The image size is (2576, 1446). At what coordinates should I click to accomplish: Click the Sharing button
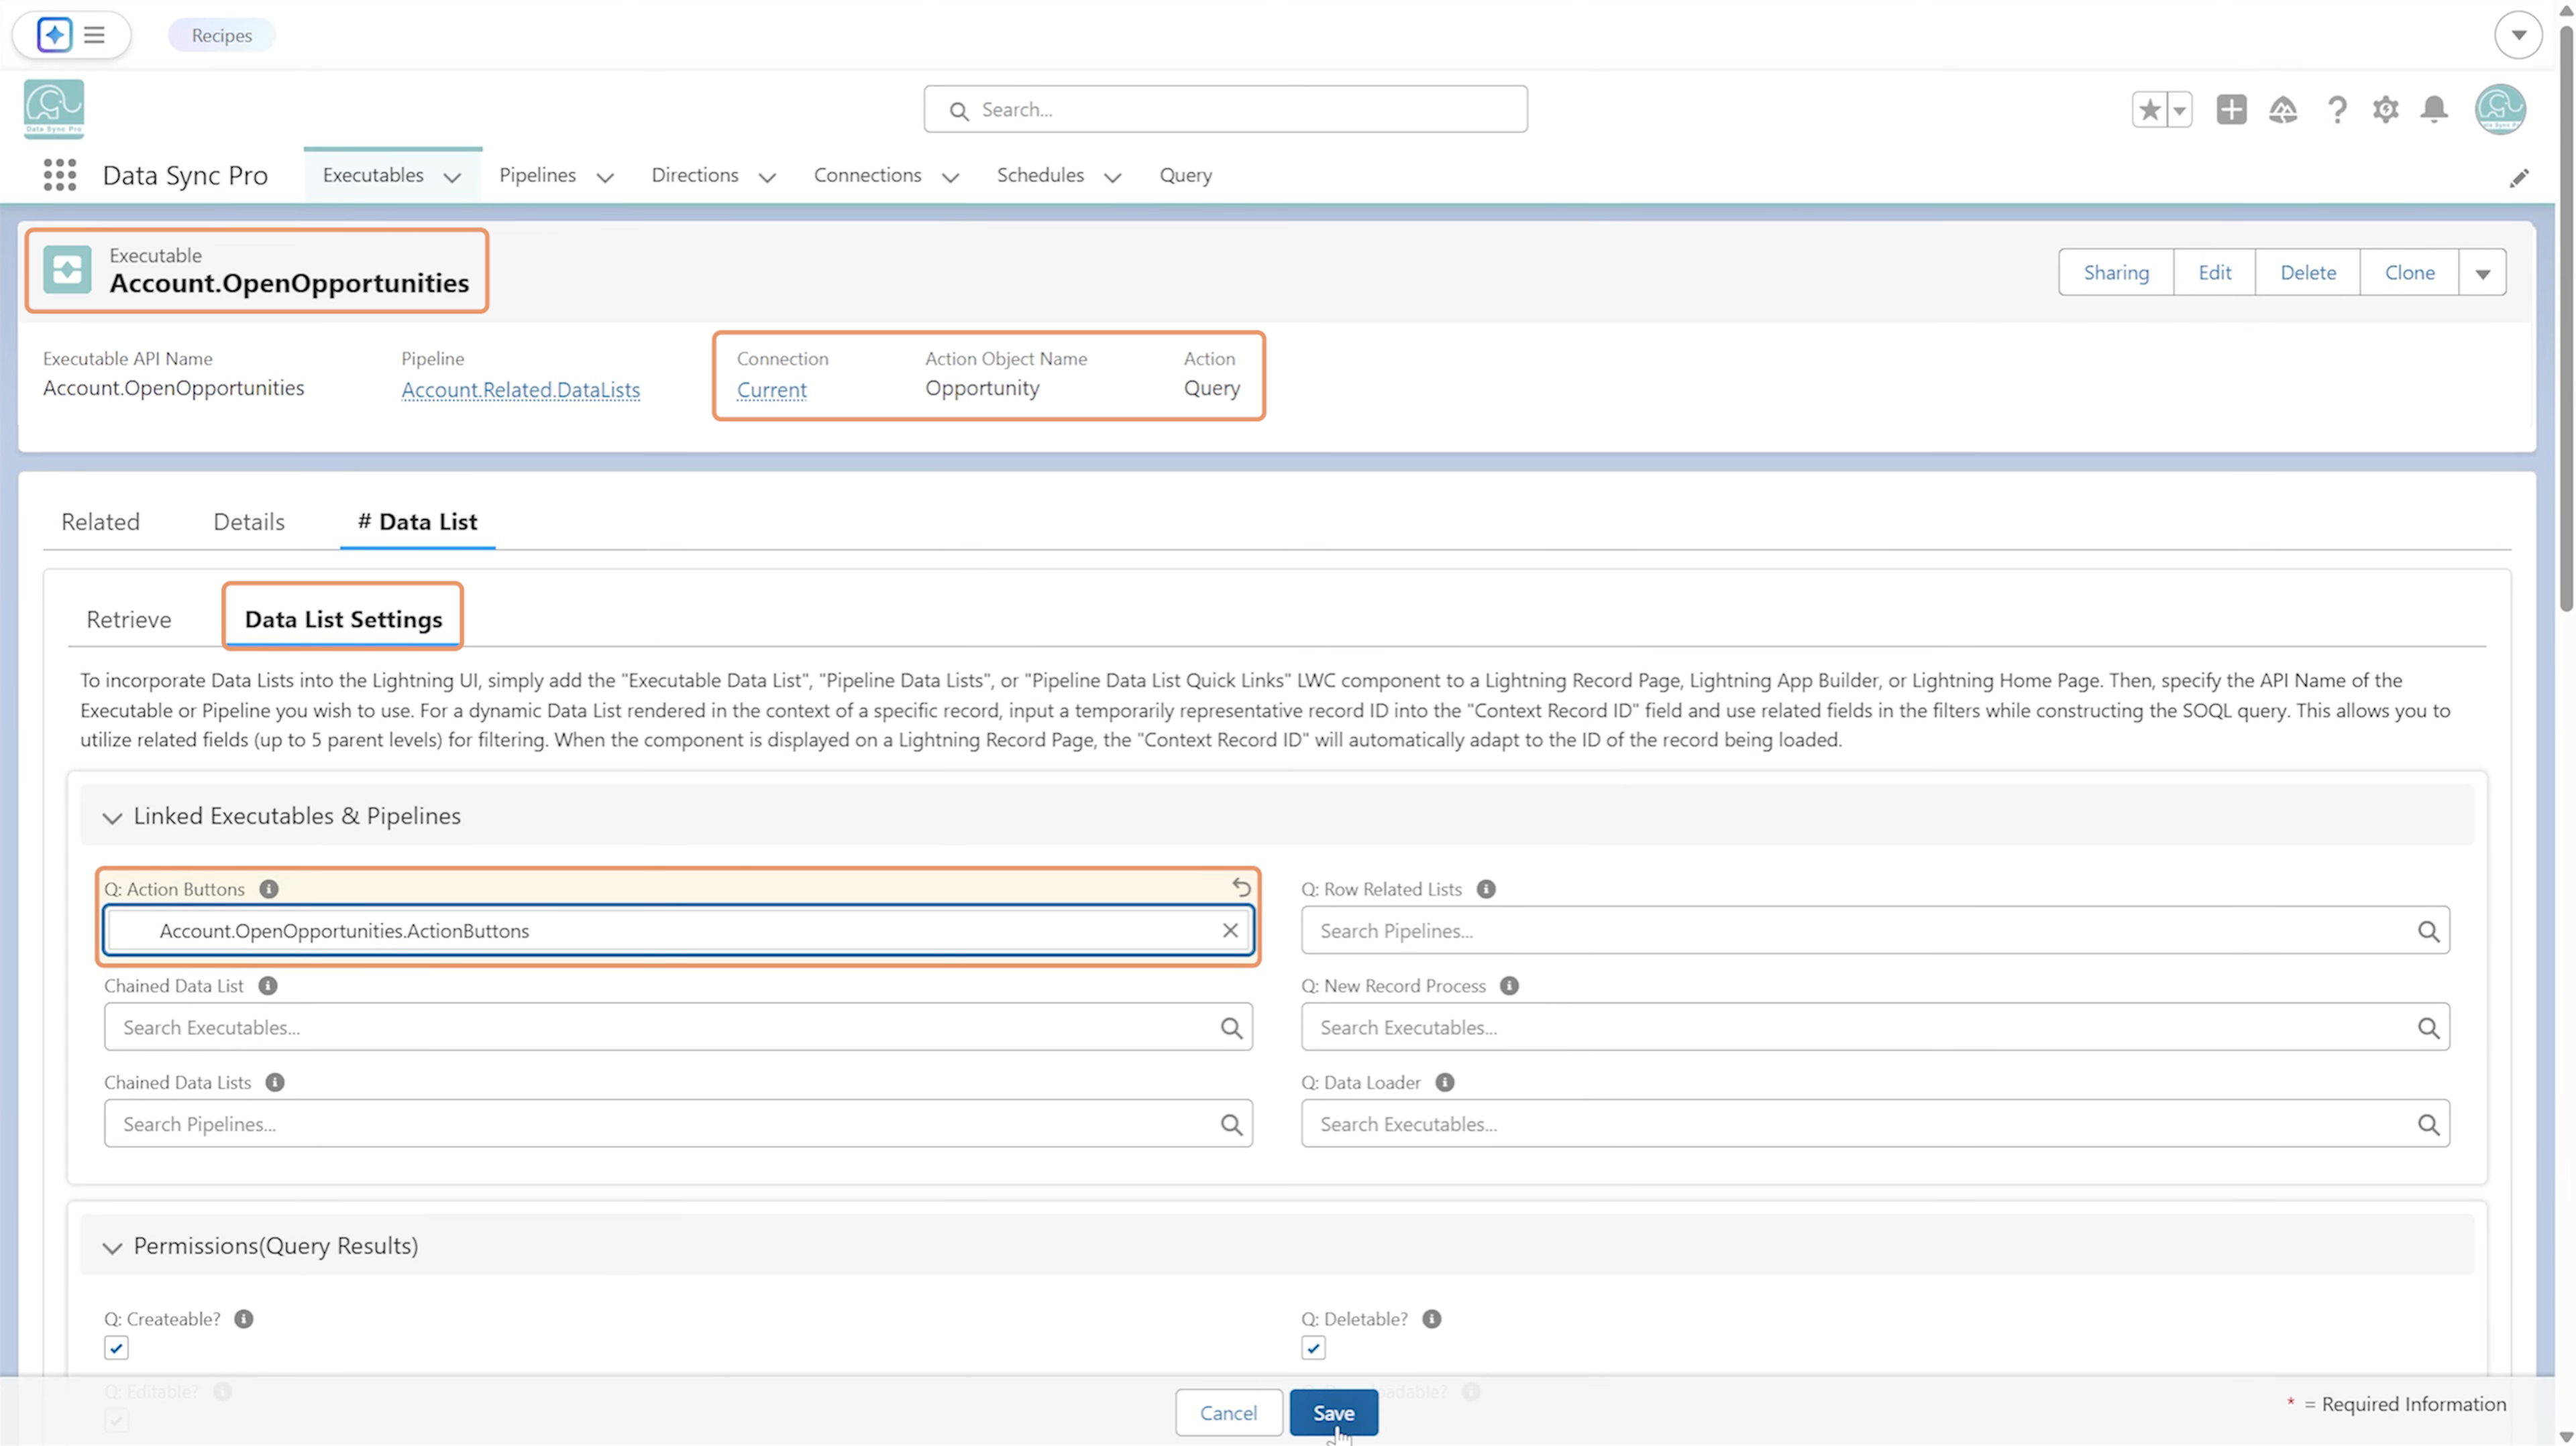point(2116,273)
